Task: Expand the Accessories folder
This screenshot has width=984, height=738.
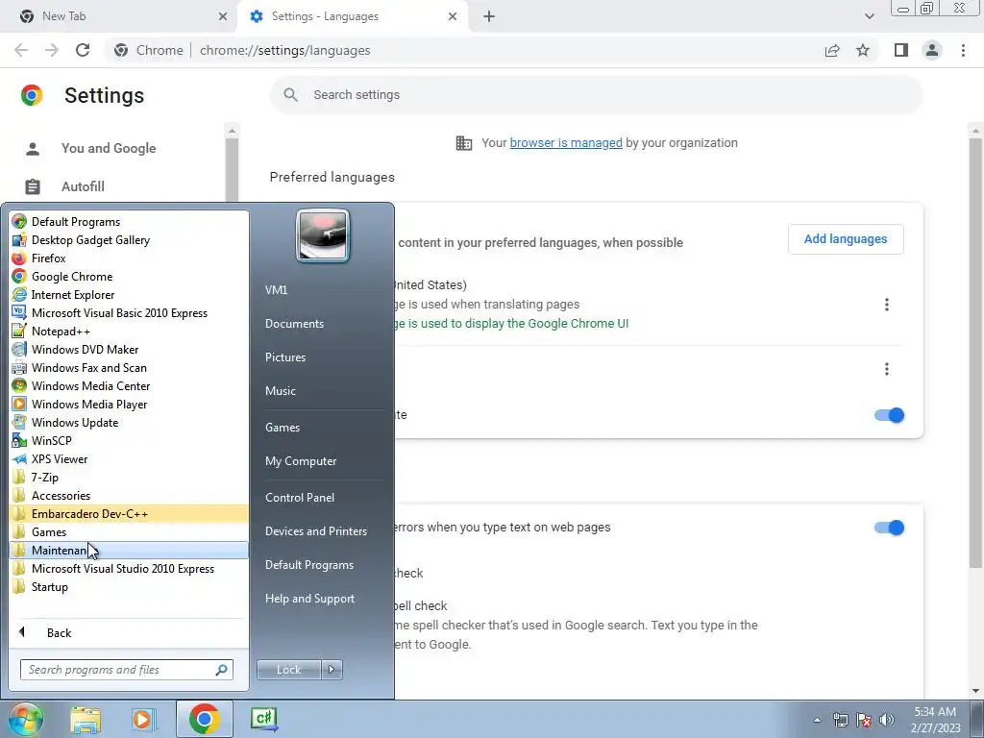Action: pos(130,495)
